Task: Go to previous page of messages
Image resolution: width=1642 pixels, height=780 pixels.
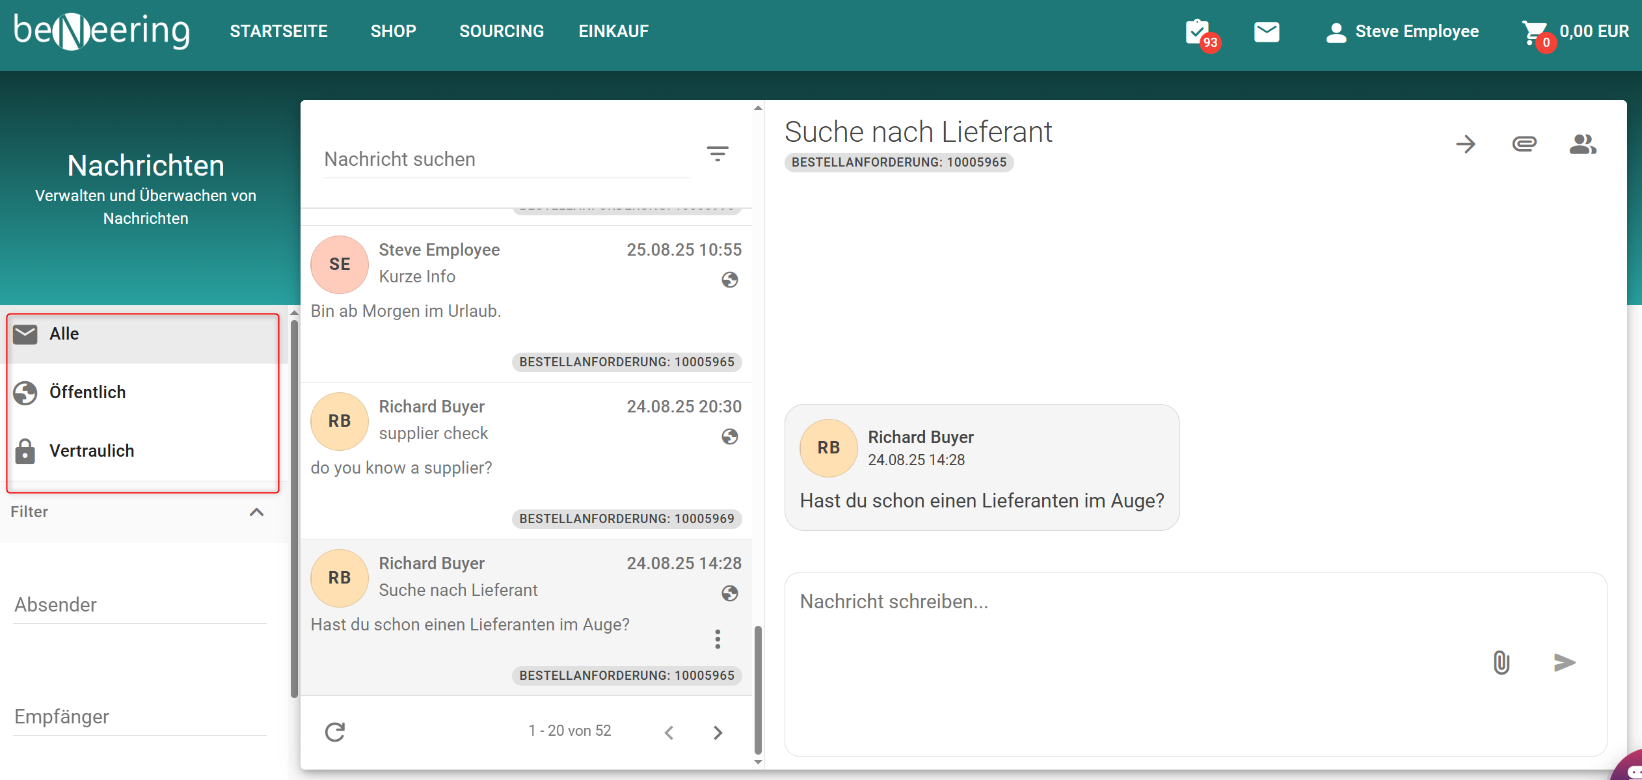Action: click(669, 733)
